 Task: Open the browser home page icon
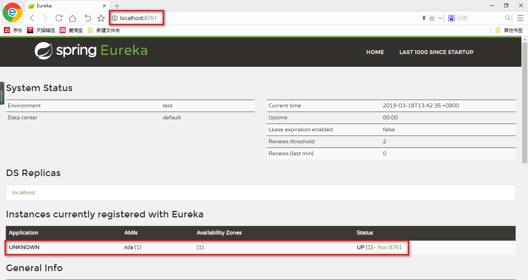point(72,18)
